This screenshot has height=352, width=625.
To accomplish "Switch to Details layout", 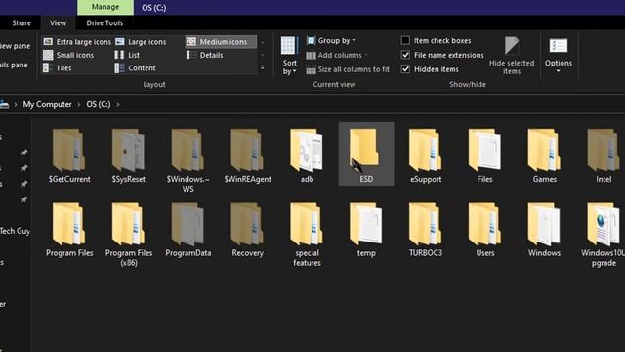I will point(205,55).
